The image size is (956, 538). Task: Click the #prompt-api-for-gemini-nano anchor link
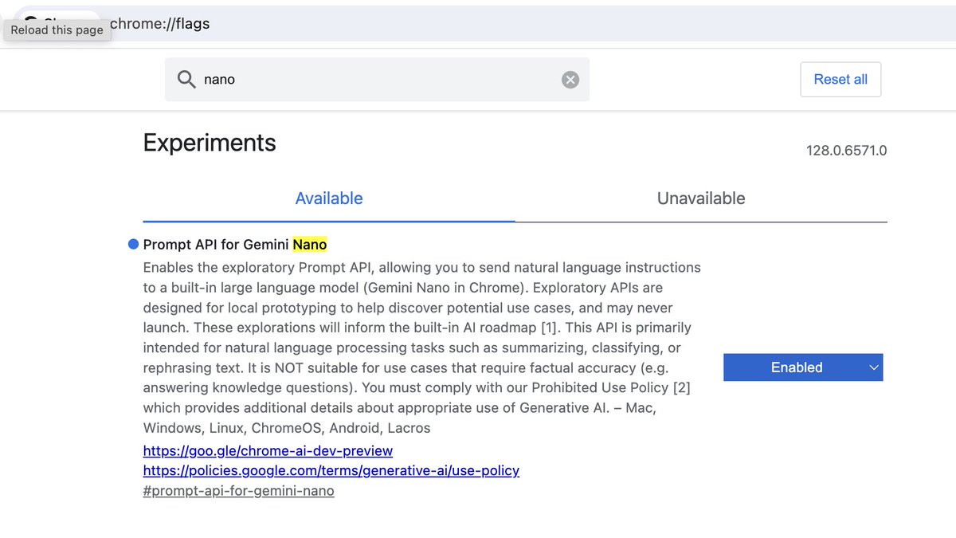[x=239, y=491]
